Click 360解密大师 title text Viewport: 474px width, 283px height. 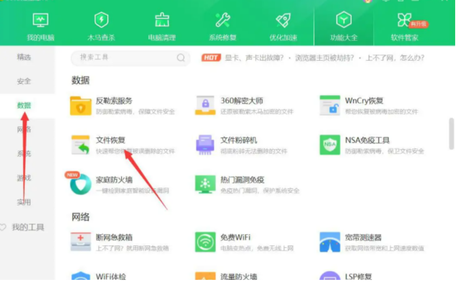[x=241, y=101]
